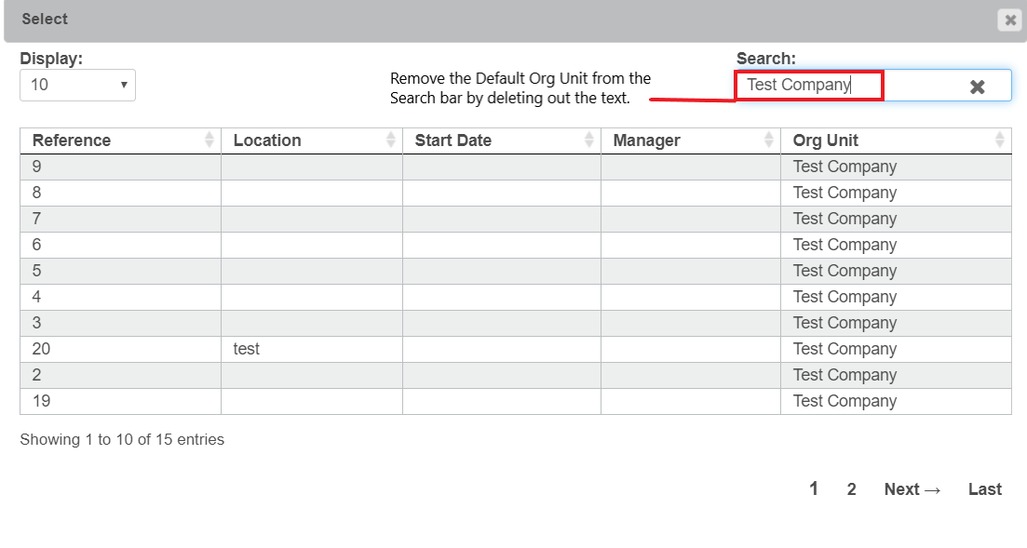Go to the Next page

912,489
